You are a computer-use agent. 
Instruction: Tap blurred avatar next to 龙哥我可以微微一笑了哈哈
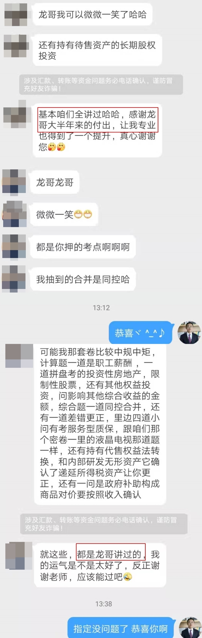pyautogui.click(x=16, y=14)
